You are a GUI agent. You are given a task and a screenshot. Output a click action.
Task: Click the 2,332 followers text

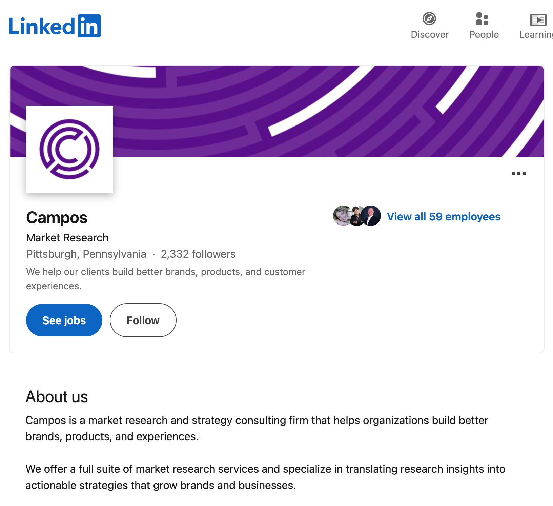coord(198,254)
